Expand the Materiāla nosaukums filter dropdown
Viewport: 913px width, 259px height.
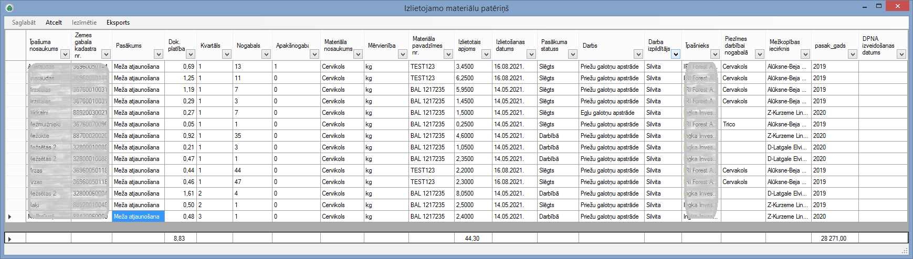(x=358, y=54)
